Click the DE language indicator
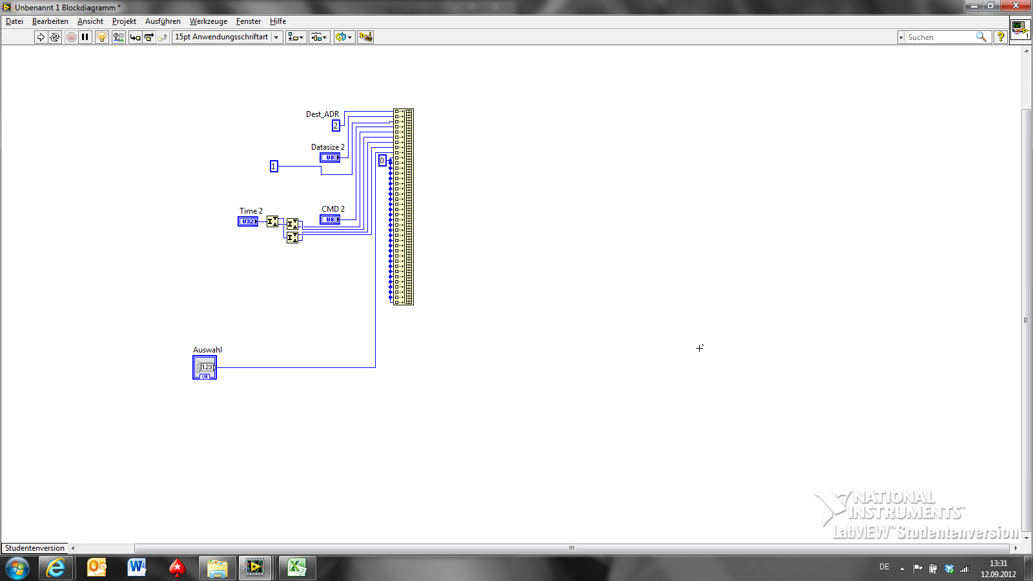The width and height of the screenshot is (1033, 581). [x=884, y=567]
